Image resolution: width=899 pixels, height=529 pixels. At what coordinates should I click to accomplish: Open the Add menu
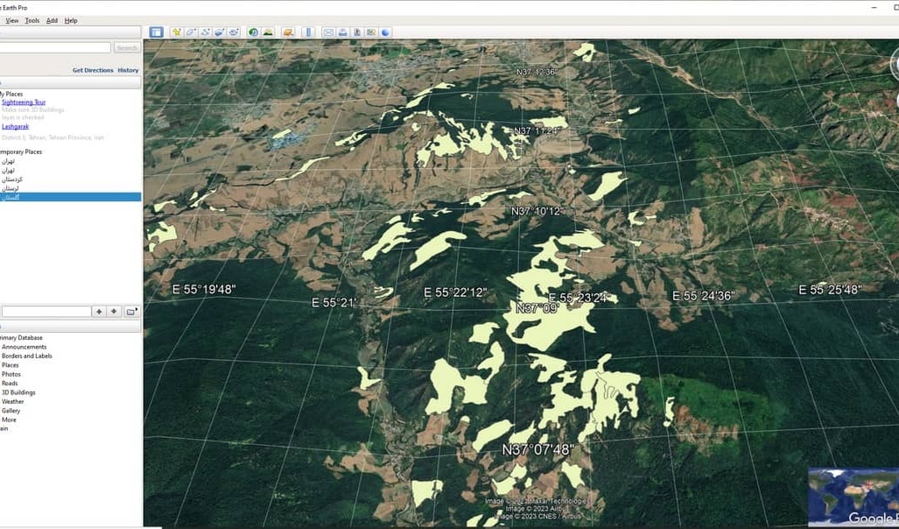click(x=52, y=20)
